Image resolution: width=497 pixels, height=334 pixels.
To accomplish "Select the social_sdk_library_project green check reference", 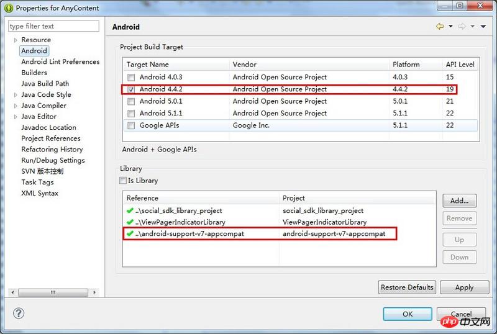I will pos(130,210).
